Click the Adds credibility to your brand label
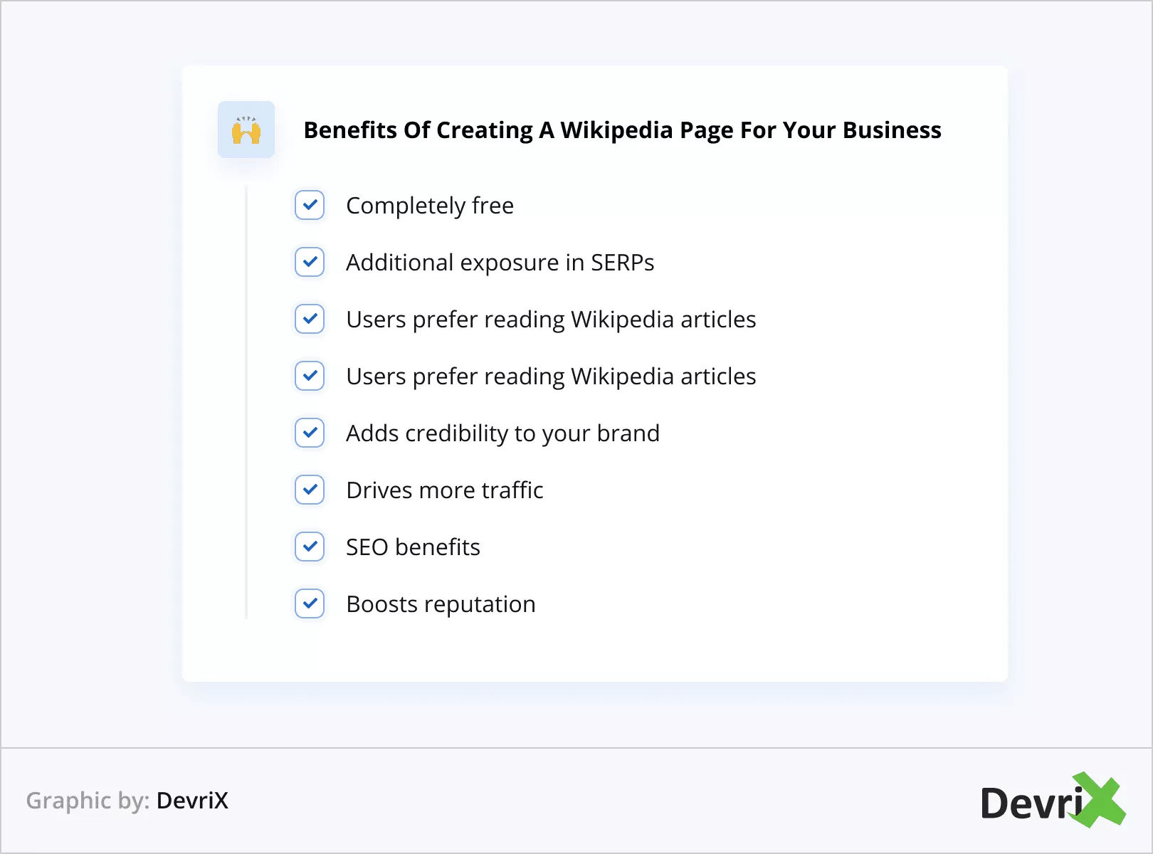1153x854 pixels. [502, 433]
